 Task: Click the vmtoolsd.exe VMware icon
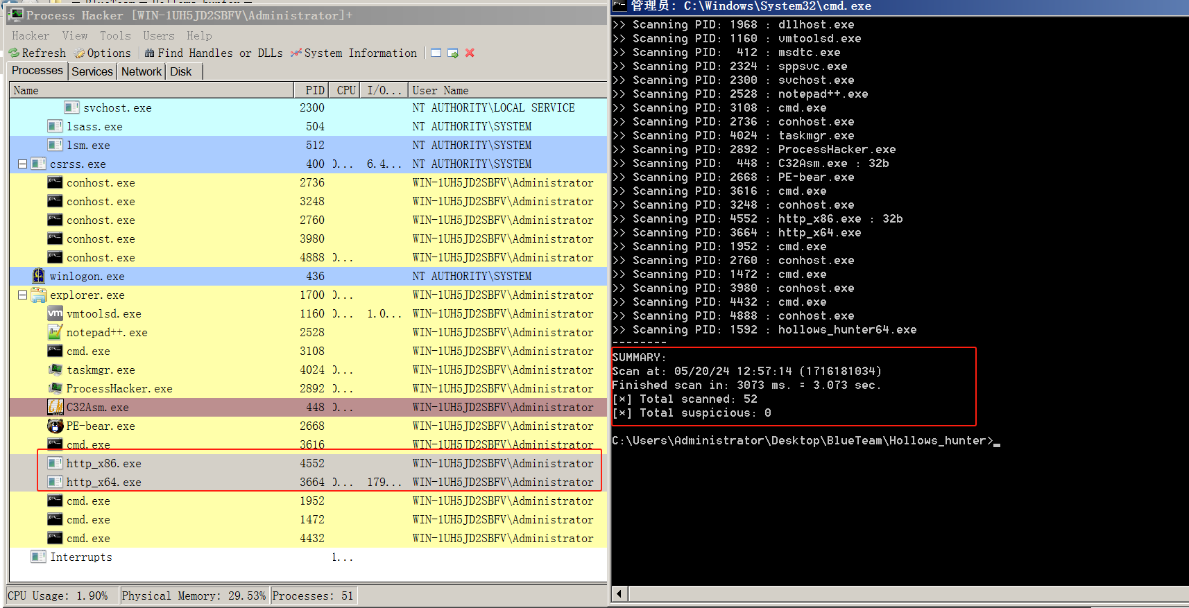pyautogui.click(x=55, y=313)
